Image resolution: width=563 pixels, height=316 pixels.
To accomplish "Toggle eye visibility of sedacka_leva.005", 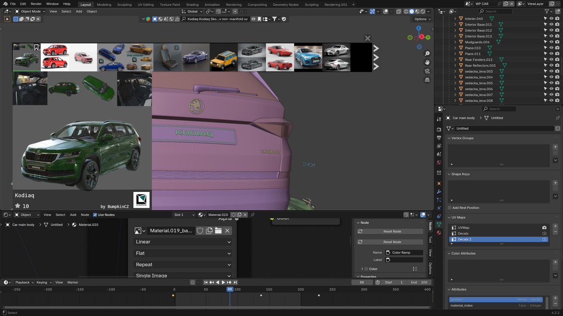I will pos(551,83).
